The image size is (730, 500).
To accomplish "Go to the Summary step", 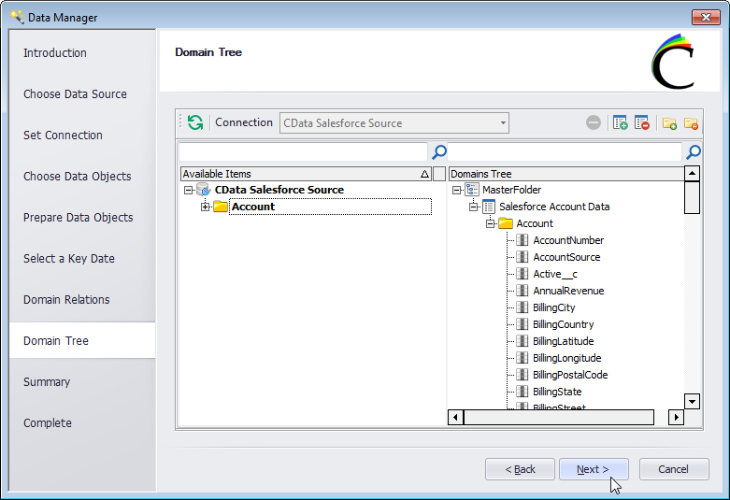I will click(x=47, y=382).
